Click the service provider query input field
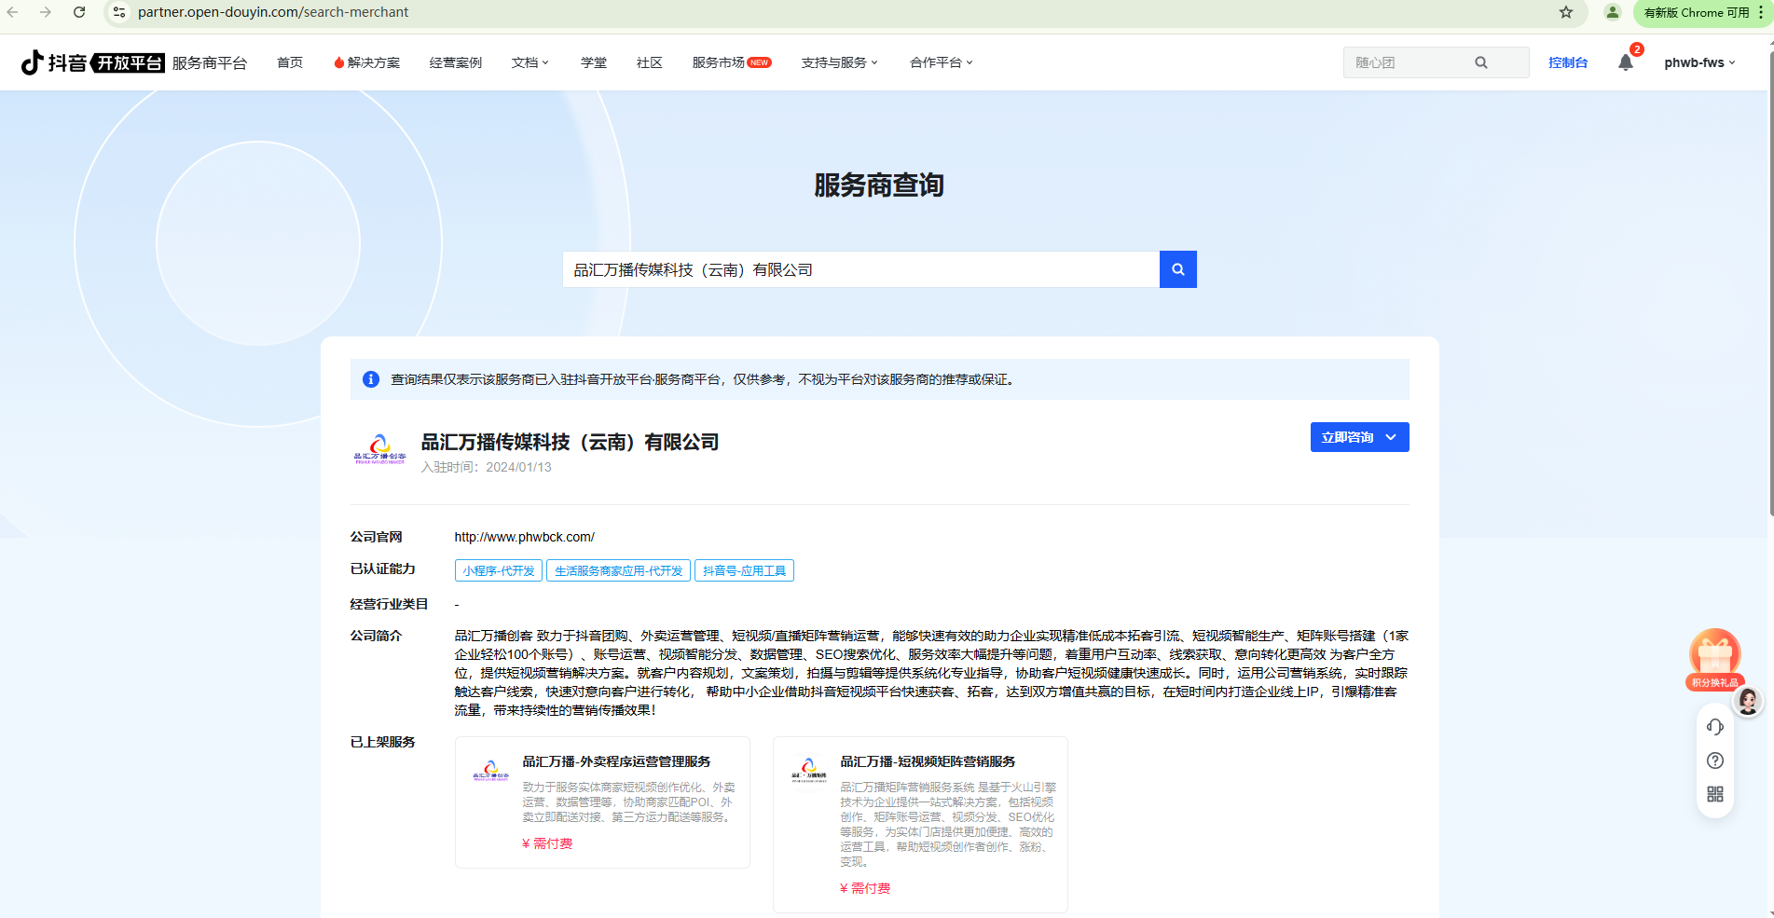The height and width of the screenshot is (918, 1774). (x=860, y=269)
